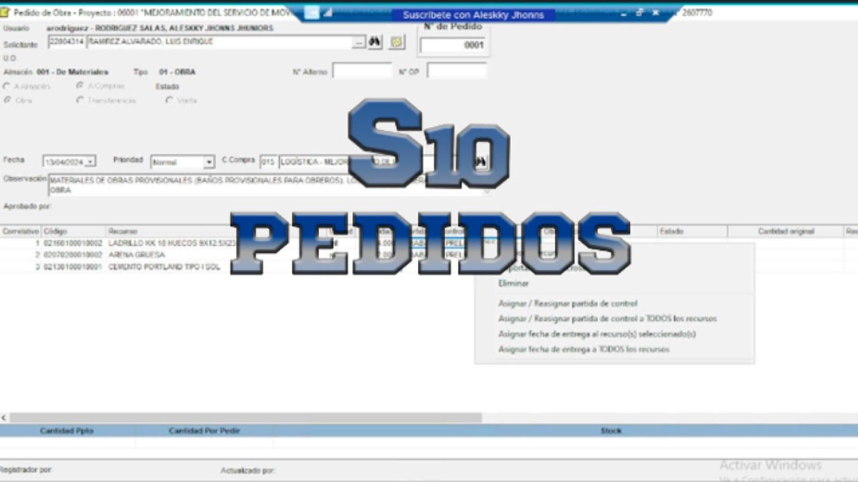Click the Stock header in bottom panel
This screenshot has width=858, height=482.
pyautogui.click(x=611, y=430)
